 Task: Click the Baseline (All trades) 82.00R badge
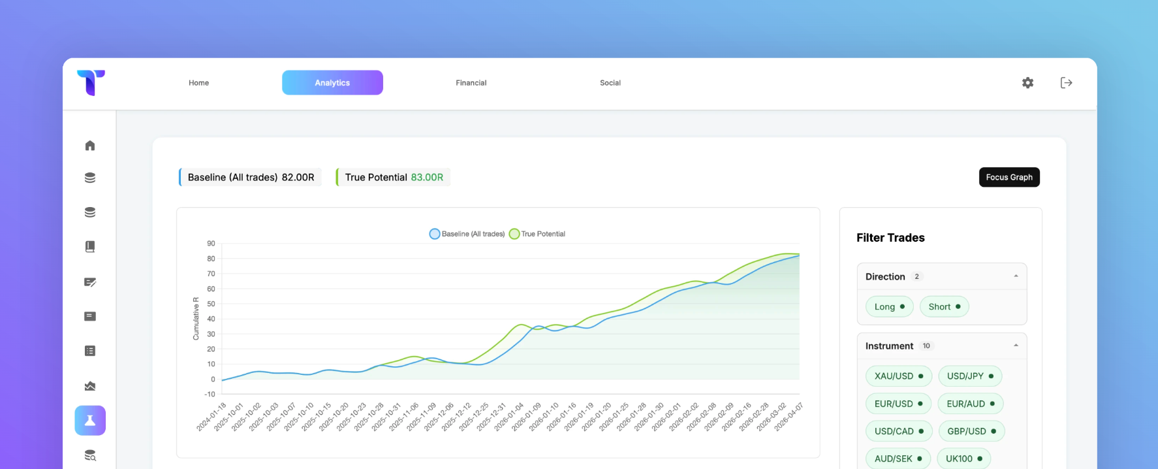[x=251, y=178]
